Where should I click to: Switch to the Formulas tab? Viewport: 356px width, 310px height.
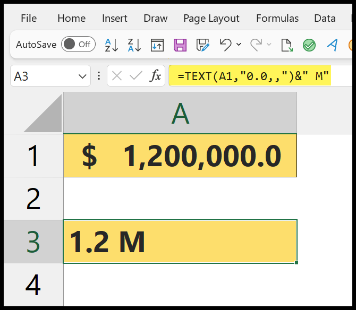click(x=277, y=18)
